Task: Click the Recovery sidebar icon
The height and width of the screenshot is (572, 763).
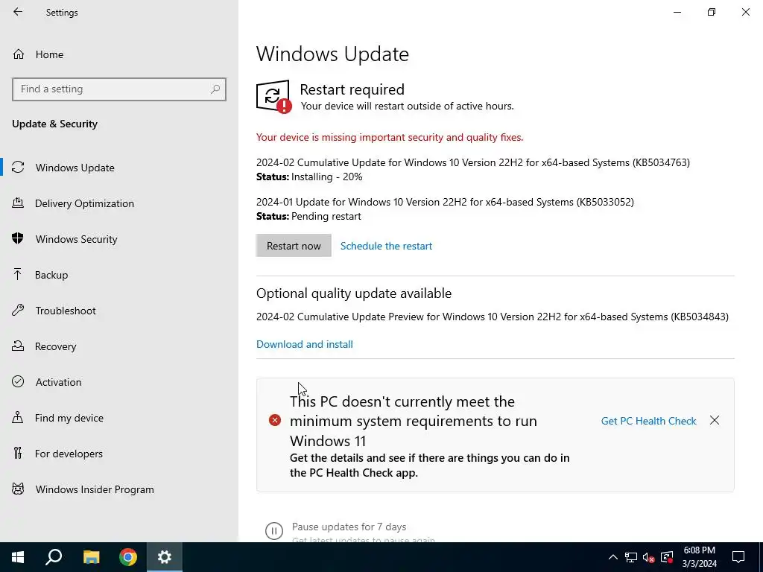Action: coord(18,346)
